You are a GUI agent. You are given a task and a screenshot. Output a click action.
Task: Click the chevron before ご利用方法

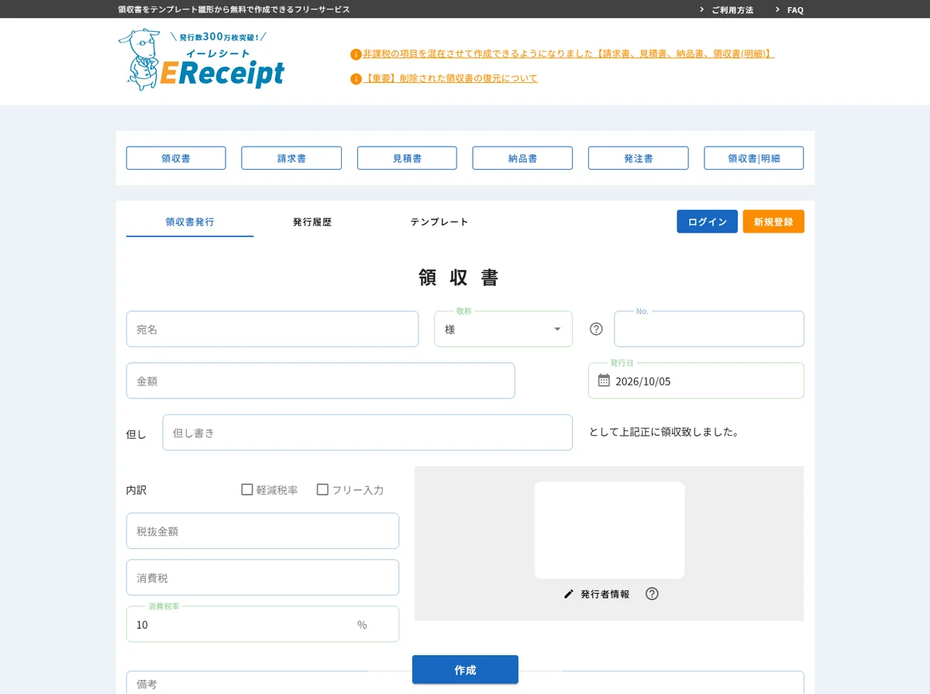coord(702,10)
